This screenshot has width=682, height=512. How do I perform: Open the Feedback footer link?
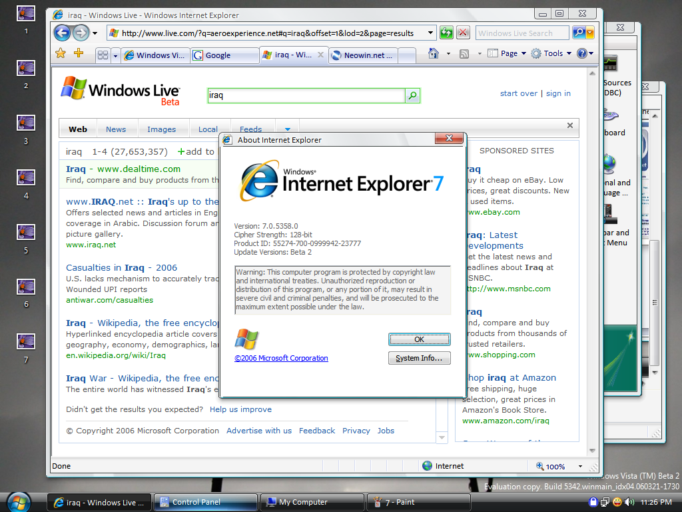point(316,431)
